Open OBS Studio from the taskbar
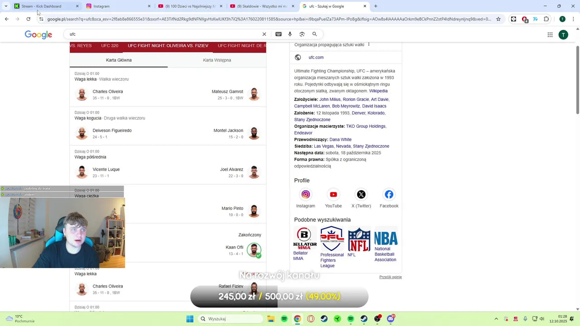Image resolution: width=580 pixels, height=326 pixels. coord(377,319)
